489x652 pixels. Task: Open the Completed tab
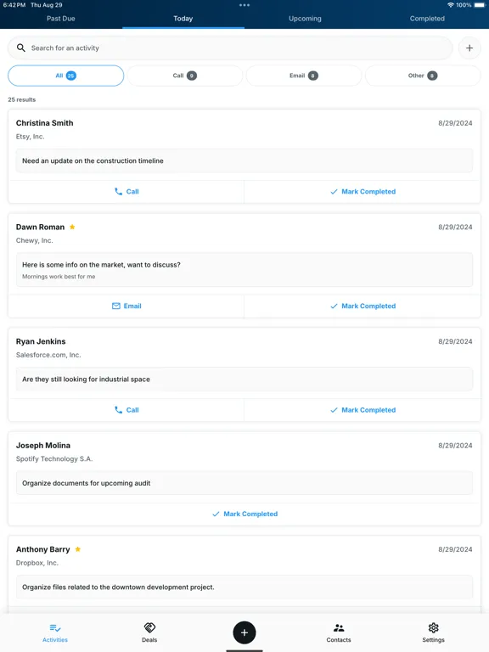tap(427, 19)
